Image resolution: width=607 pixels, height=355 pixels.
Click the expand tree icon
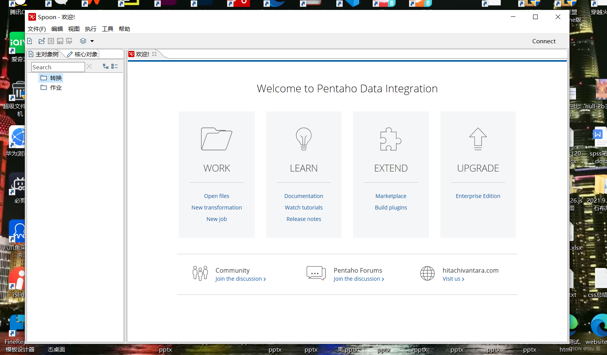pos(106,66)
